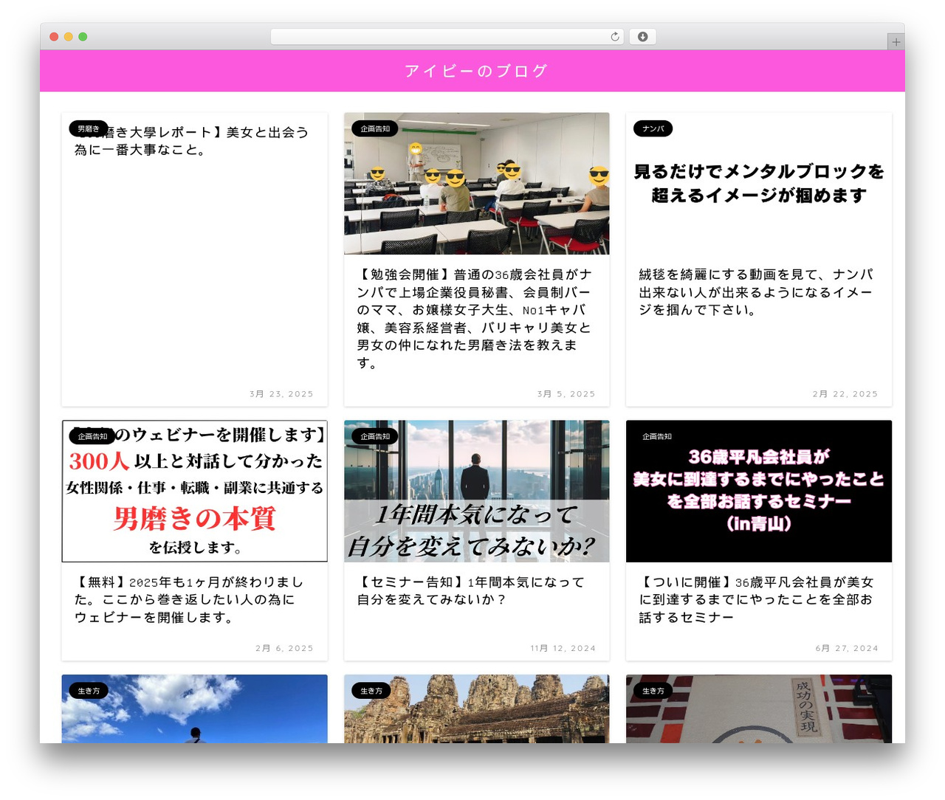Click the date 11月 12, 2024
The width and height of the screenshot is (945, 800).
563,648
